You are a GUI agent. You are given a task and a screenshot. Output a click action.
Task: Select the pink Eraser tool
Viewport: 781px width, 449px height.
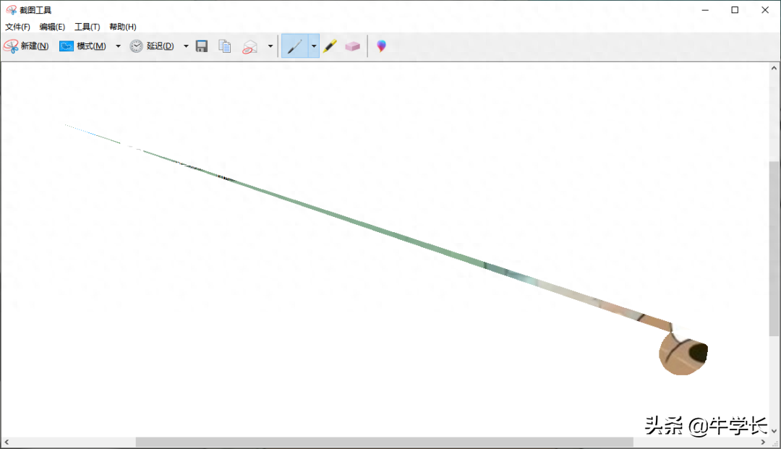[353, 46]
